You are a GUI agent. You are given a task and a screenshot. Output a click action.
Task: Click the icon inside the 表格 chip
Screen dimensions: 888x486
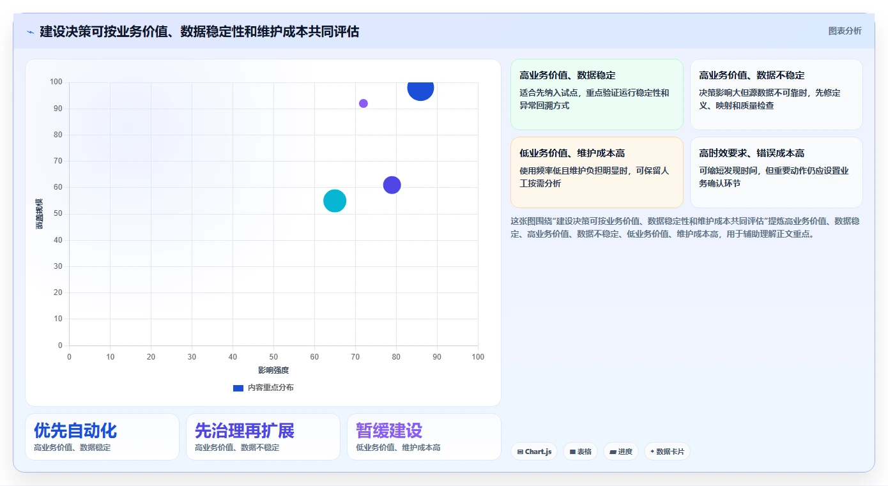point(572,452)
